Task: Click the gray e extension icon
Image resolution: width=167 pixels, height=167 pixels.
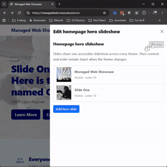Action: pos(137,13)
